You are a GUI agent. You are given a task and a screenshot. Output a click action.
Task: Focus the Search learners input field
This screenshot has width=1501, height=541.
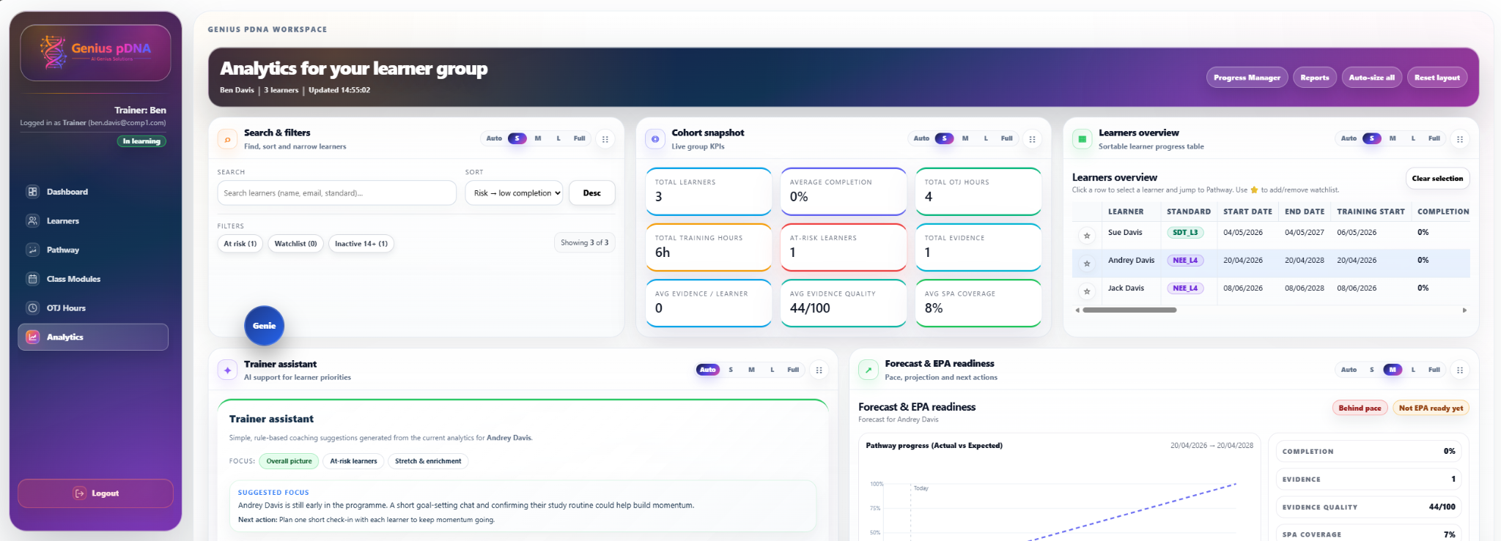(336, 193)
